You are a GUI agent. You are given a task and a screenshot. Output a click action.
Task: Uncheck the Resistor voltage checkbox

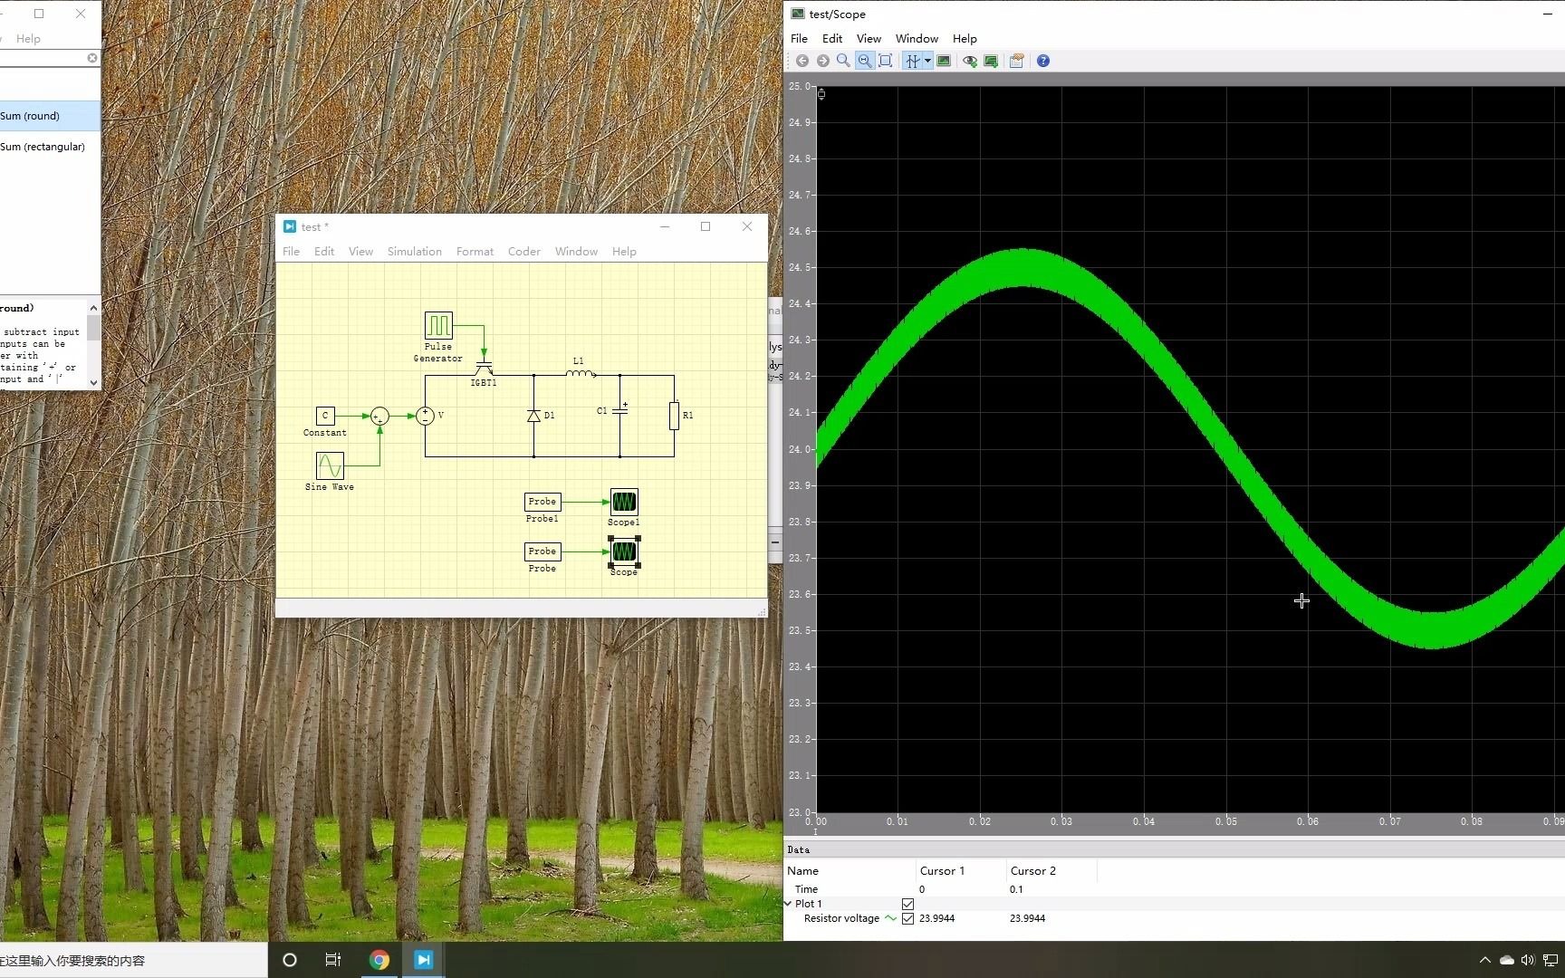click(x=907, y=918)
